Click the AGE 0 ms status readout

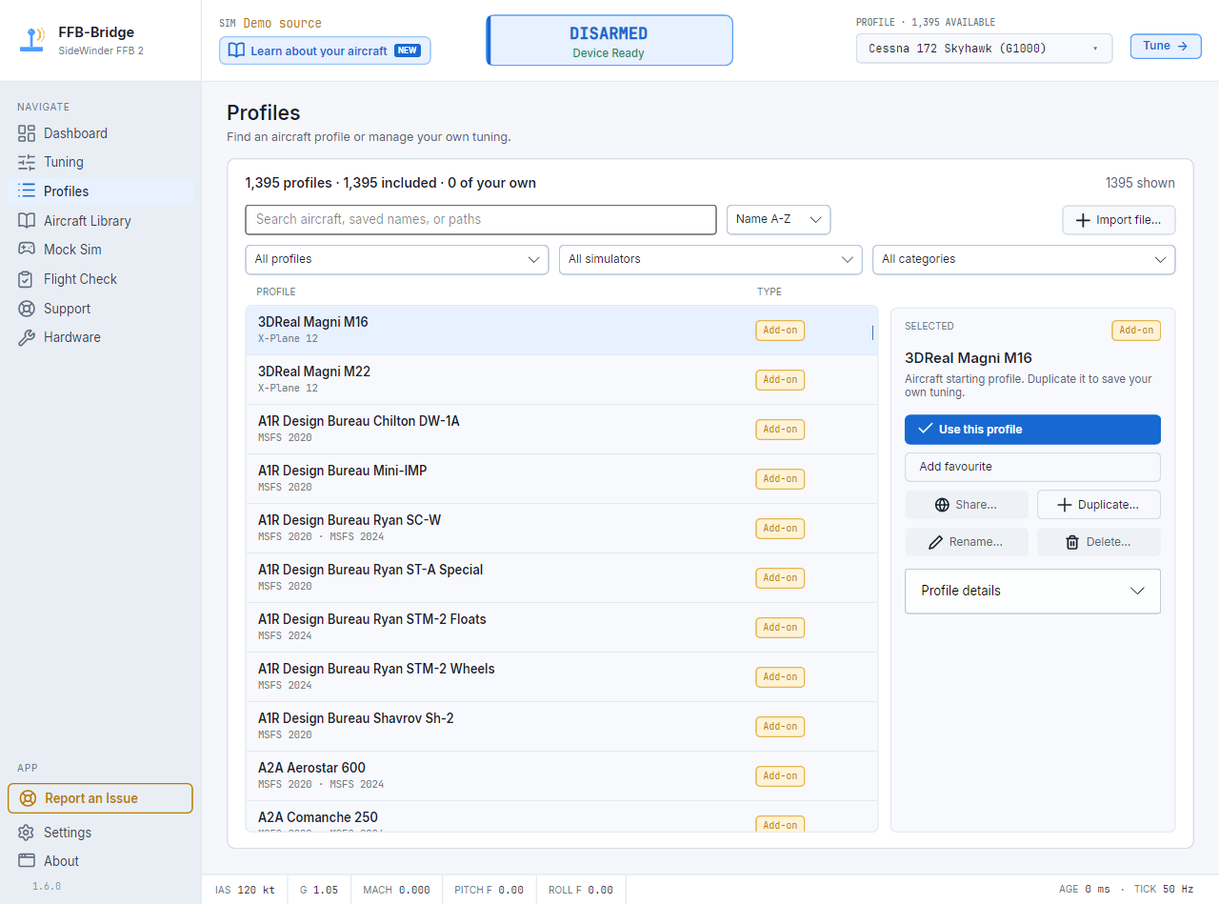coord(1085,890)
